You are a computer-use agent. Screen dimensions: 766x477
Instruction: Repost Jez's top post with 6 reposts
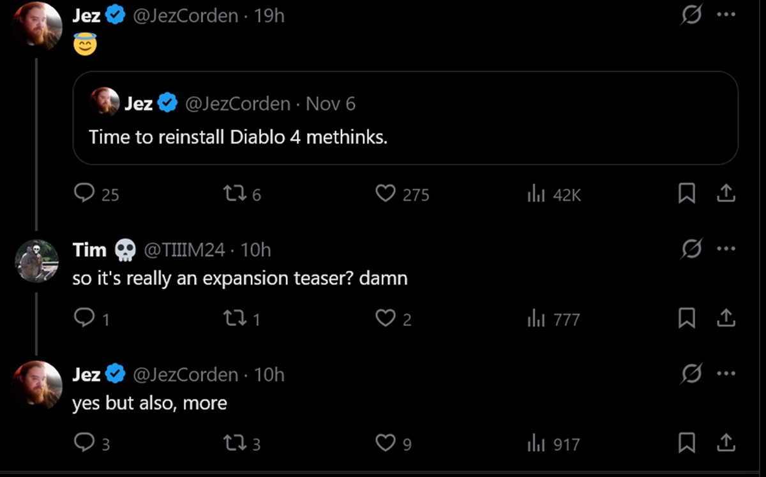[x=232, y=194]
